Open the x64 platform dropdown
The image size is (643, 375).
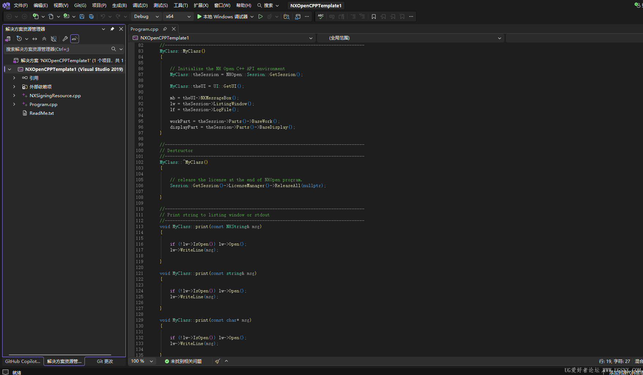(x=178, y=16)
